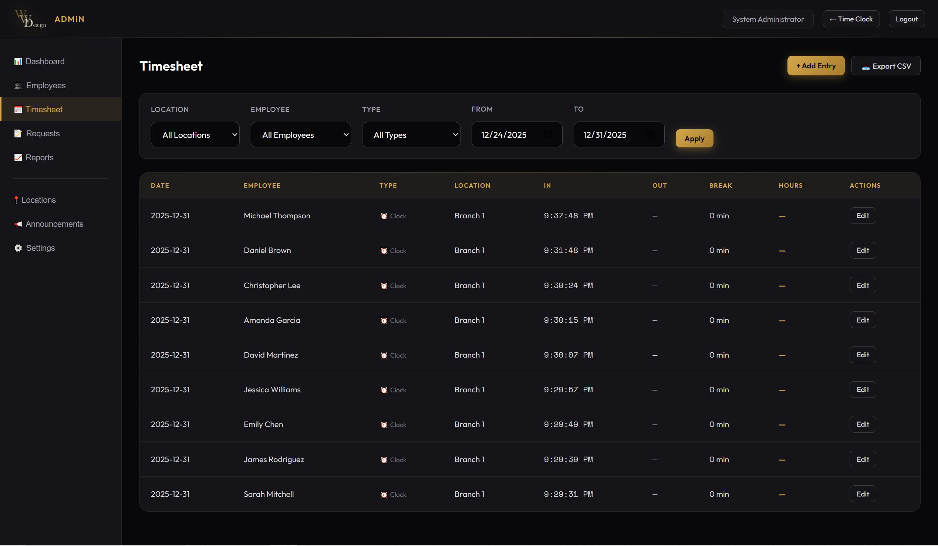Open the All Locations dropdown
This screenshot has height=546, width=938.
pos(195,134)
